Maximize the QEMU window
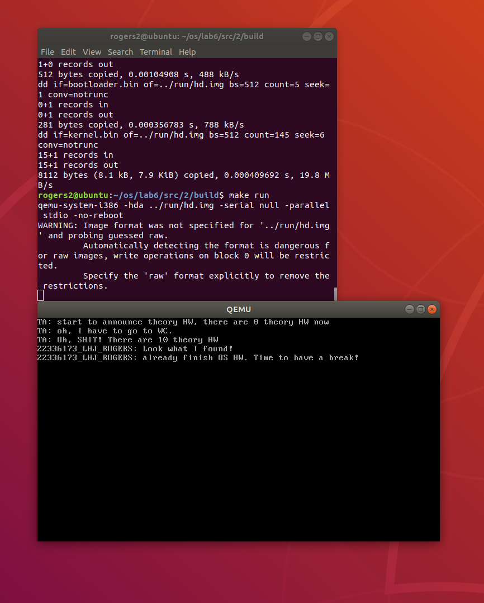 [421, 309]
